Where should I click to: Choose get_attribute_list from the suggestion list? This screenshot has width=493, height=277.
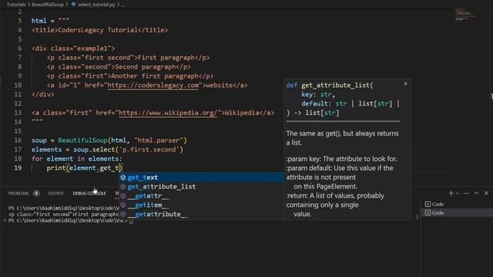[x=201, y=186]
